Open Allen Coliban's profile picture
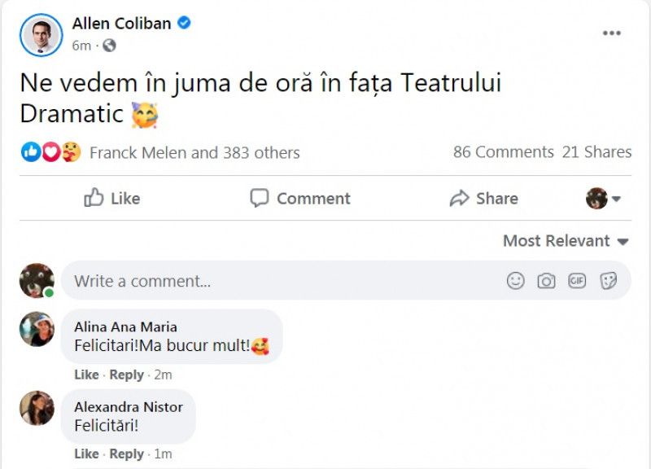 tap(41, 34)
